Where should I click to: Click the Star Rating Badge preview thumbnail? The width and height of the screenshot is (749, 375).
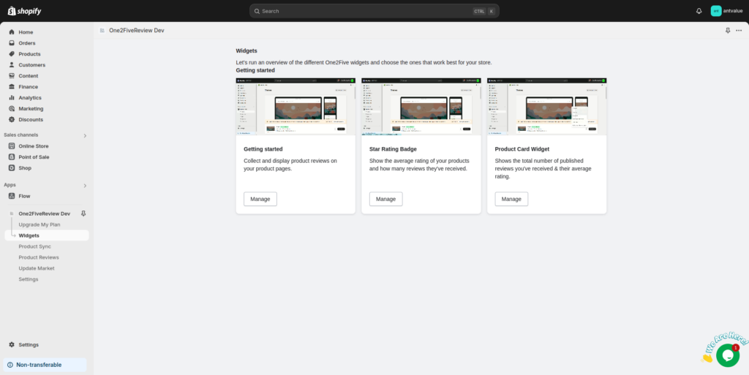(x=421, y=106)
